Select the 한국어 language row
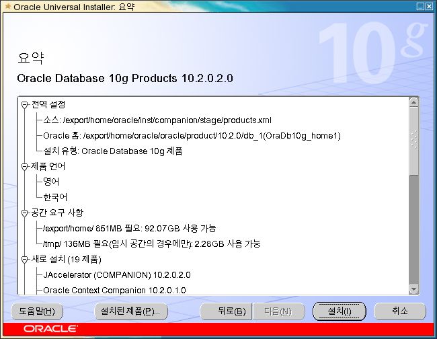 [x=55, y=197]
